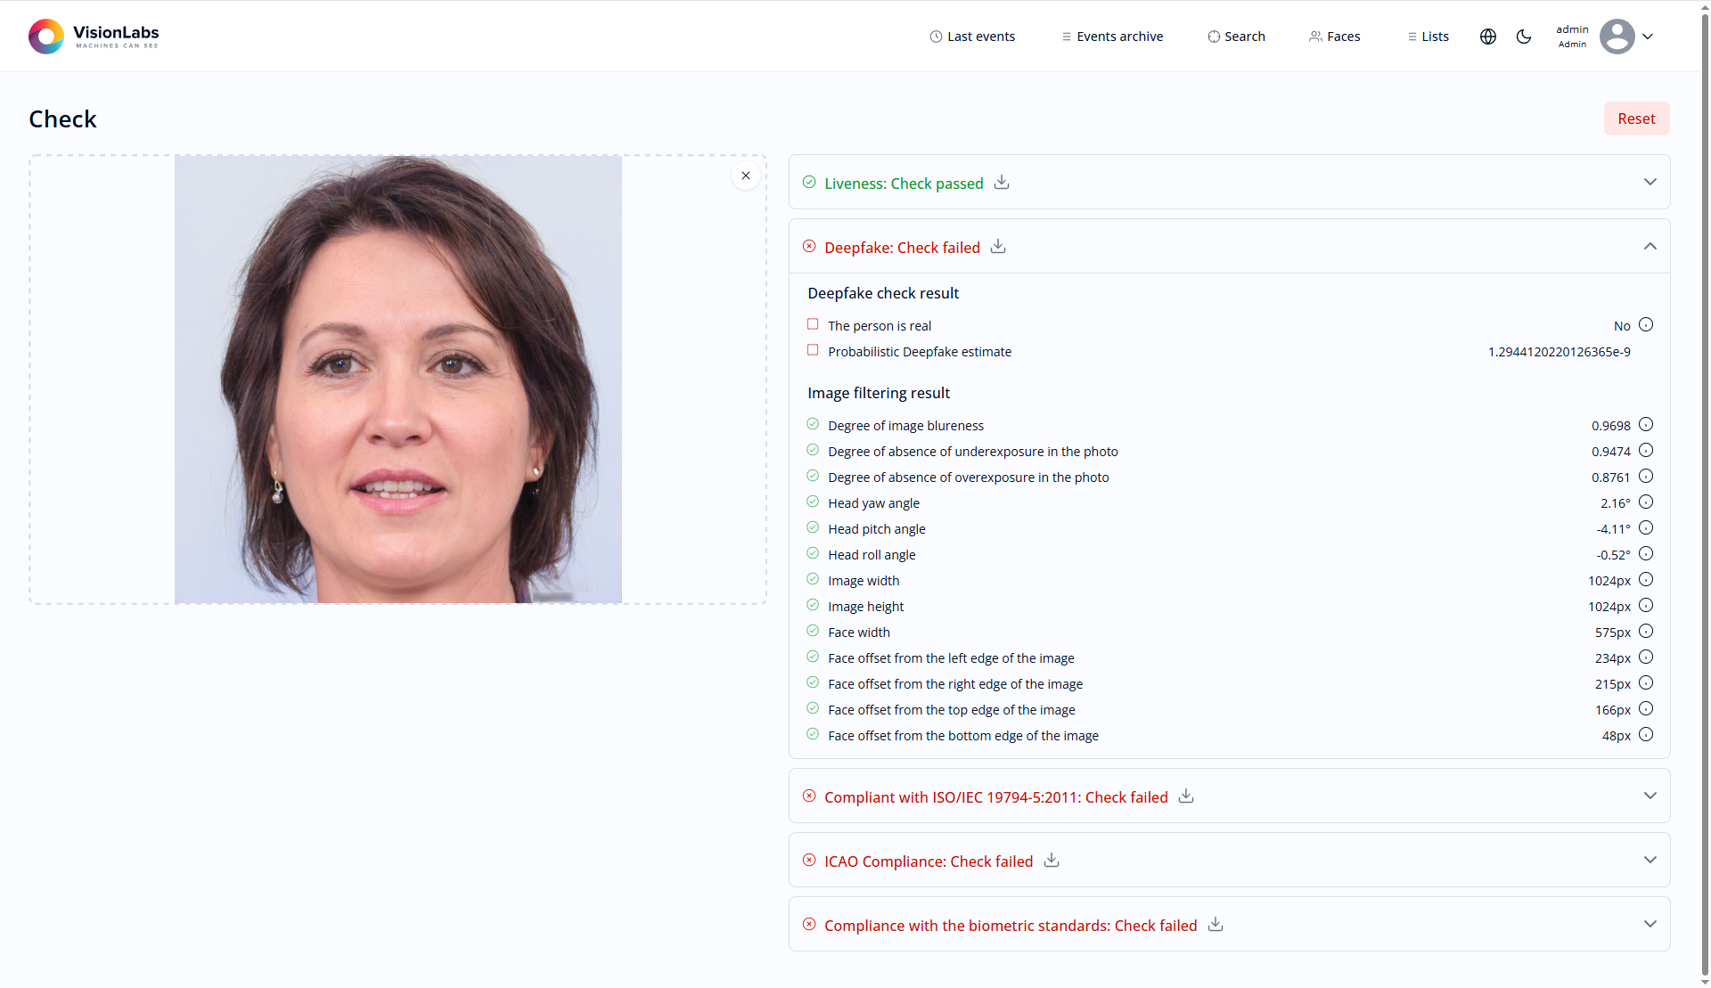Download ISO/IEC 19794-5:2011 compliance result
This screenshot has width=1711, height=988.
point(1186,796)
